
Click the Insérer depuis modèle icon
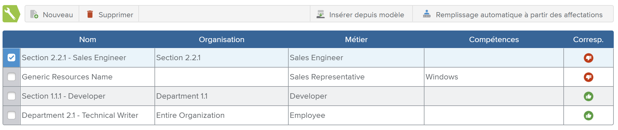pyautogui.click(x=321, y=14)
